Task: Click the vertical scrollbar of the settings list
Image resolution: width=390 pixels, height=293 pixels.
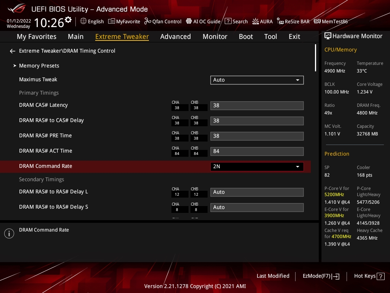Action: tap(315, 58)
